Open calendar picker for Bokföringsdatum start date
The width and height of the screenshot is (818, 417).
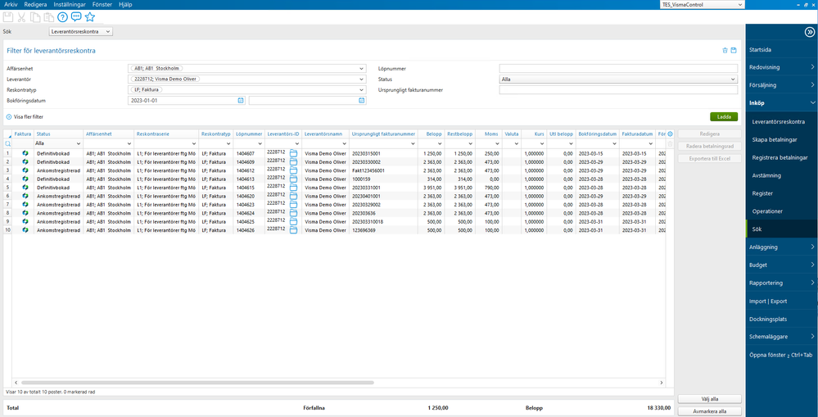click(x=241, y=100)
